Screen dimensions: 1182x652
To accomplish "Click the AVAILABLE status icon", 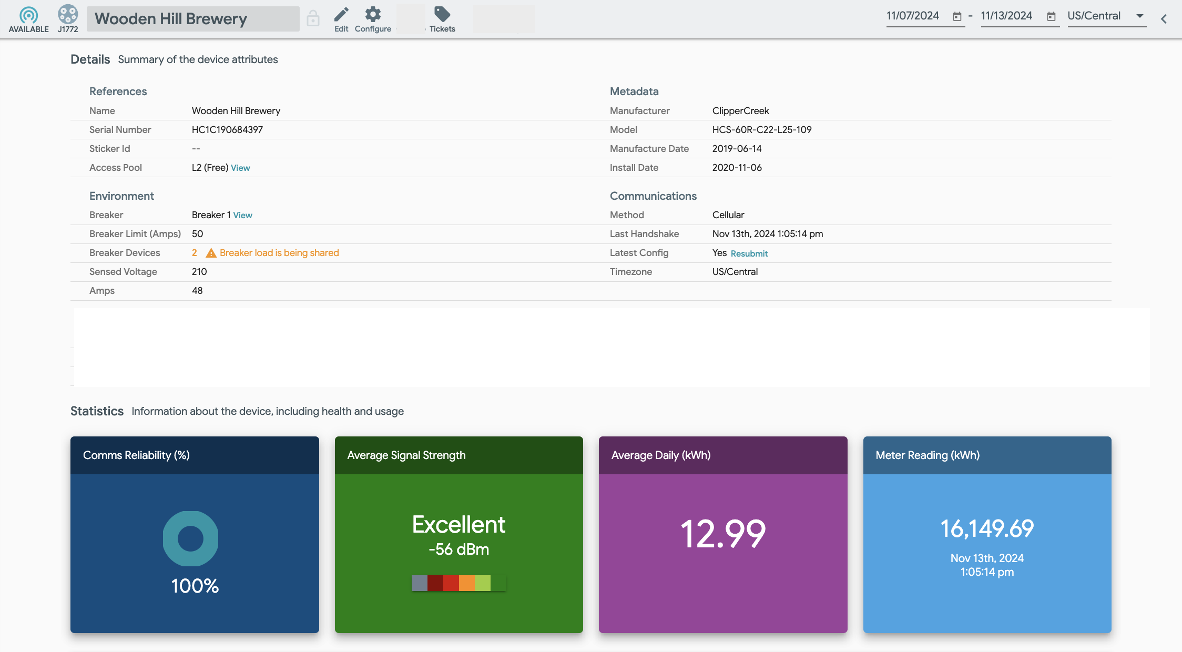I will point(28,15).
